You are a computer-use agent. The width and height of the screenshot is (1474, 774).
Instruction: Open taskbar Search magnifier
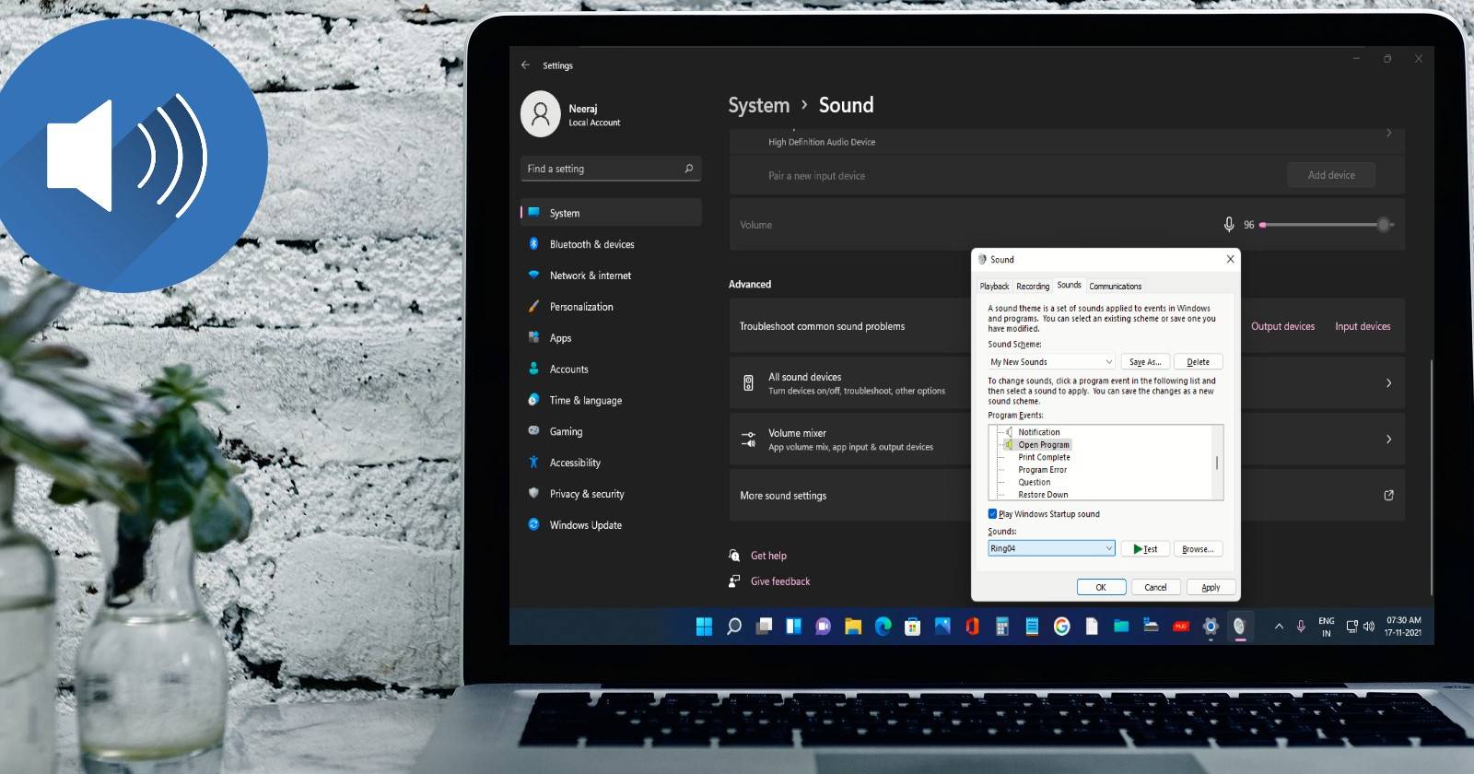[x=734, y=627]
